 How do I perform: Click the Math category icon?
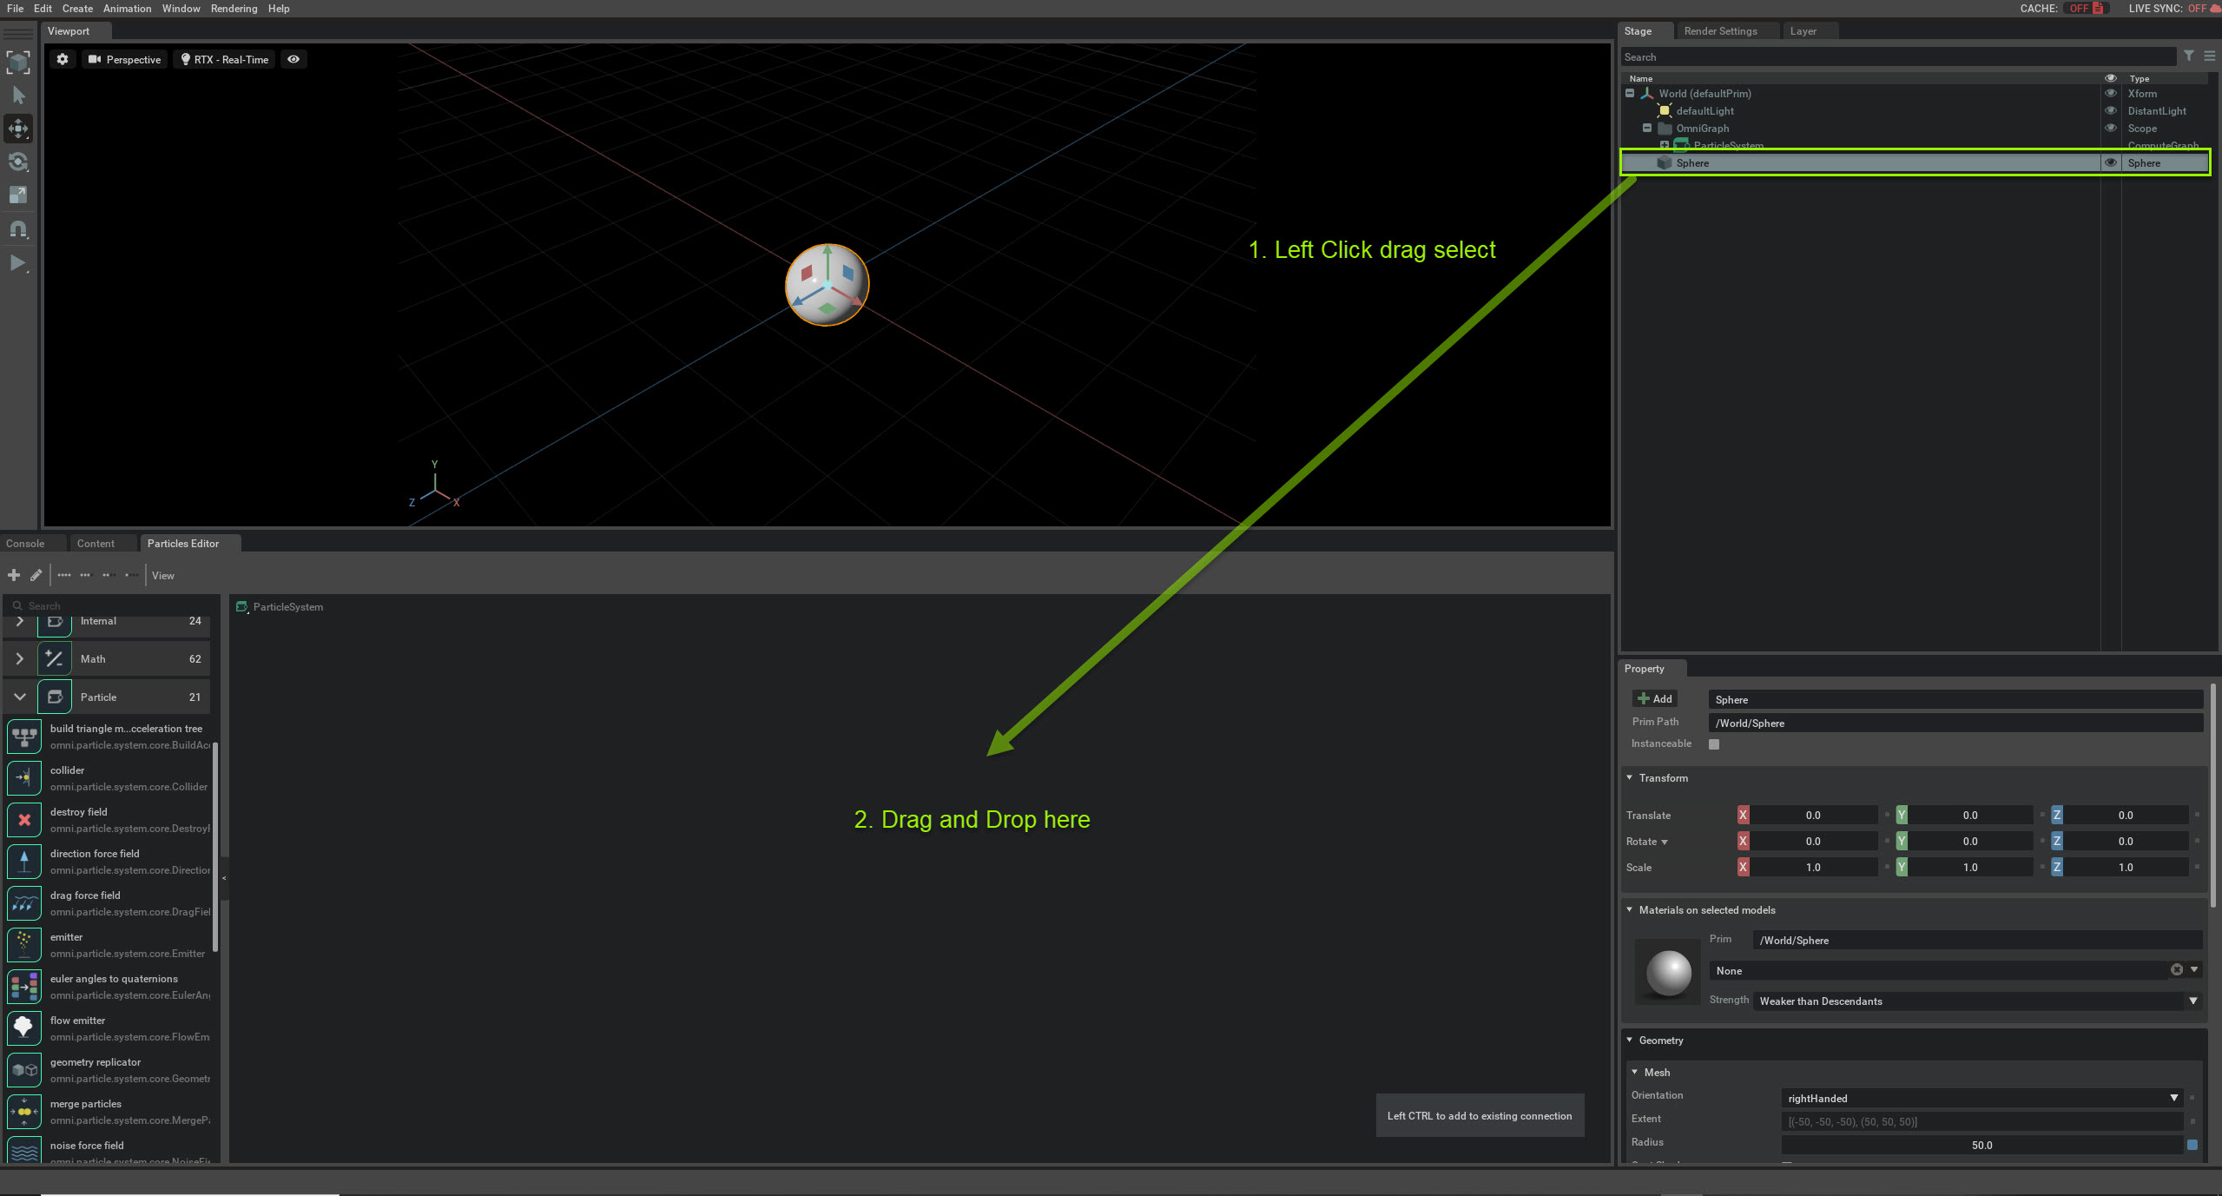(x=55, y=658)
